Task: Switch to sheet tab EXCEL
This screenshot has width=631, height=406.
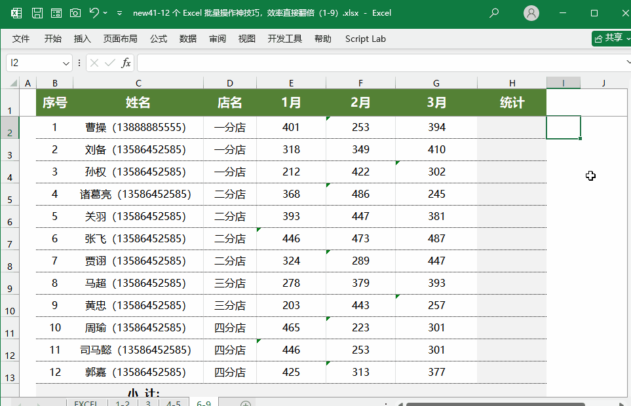Action: 85,403
